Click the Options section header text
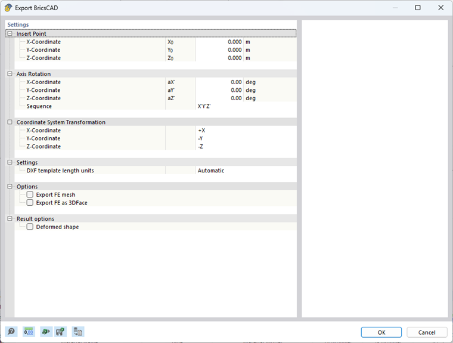Viewport: 453px width, 343px height. tap(27, 186)
